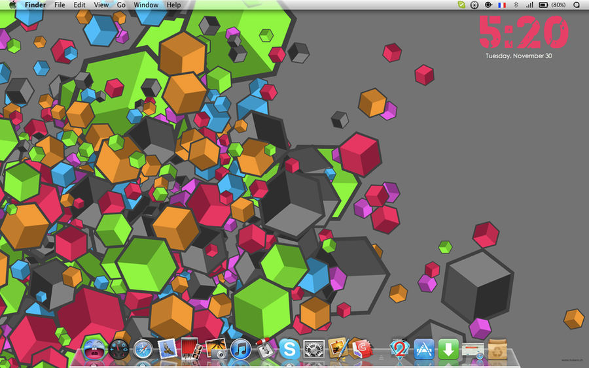This screenshot has height=368, width=589.
Task: Open the App Store dock icon
Action: pos(423,349)
